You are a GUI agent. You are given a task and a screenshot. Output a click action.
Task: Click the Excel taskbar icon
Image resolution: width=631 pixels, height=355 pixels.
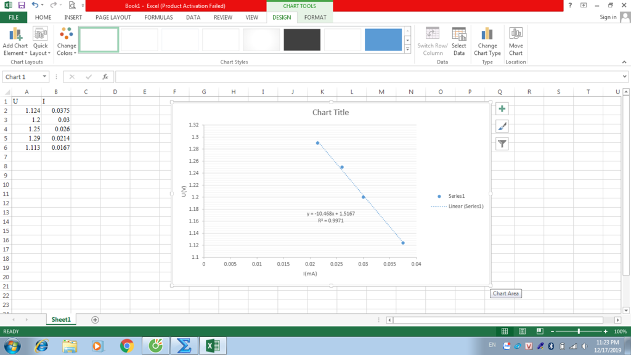213,346
